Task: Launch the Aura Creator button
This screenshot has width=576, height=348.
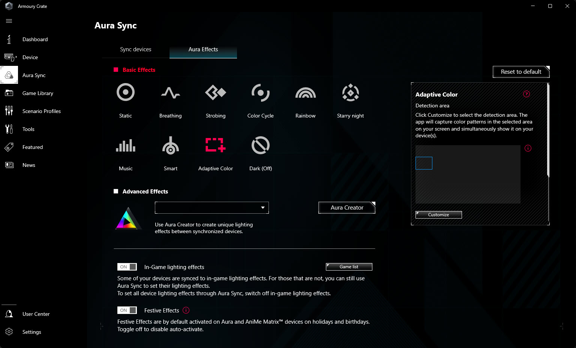Action: [x=347, y=208]
